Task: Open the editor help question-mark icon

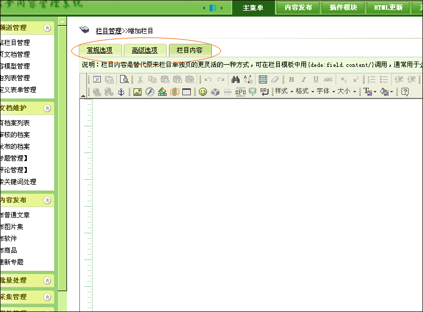Action: [405, 92]
